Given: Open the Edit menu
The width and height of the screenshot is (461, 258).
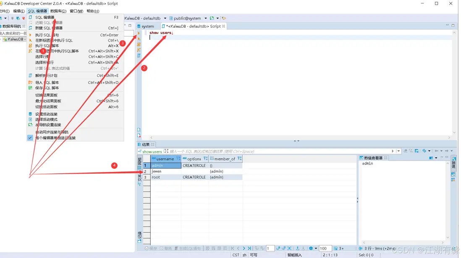Looking at the screenshot, I should coord(19,11).
